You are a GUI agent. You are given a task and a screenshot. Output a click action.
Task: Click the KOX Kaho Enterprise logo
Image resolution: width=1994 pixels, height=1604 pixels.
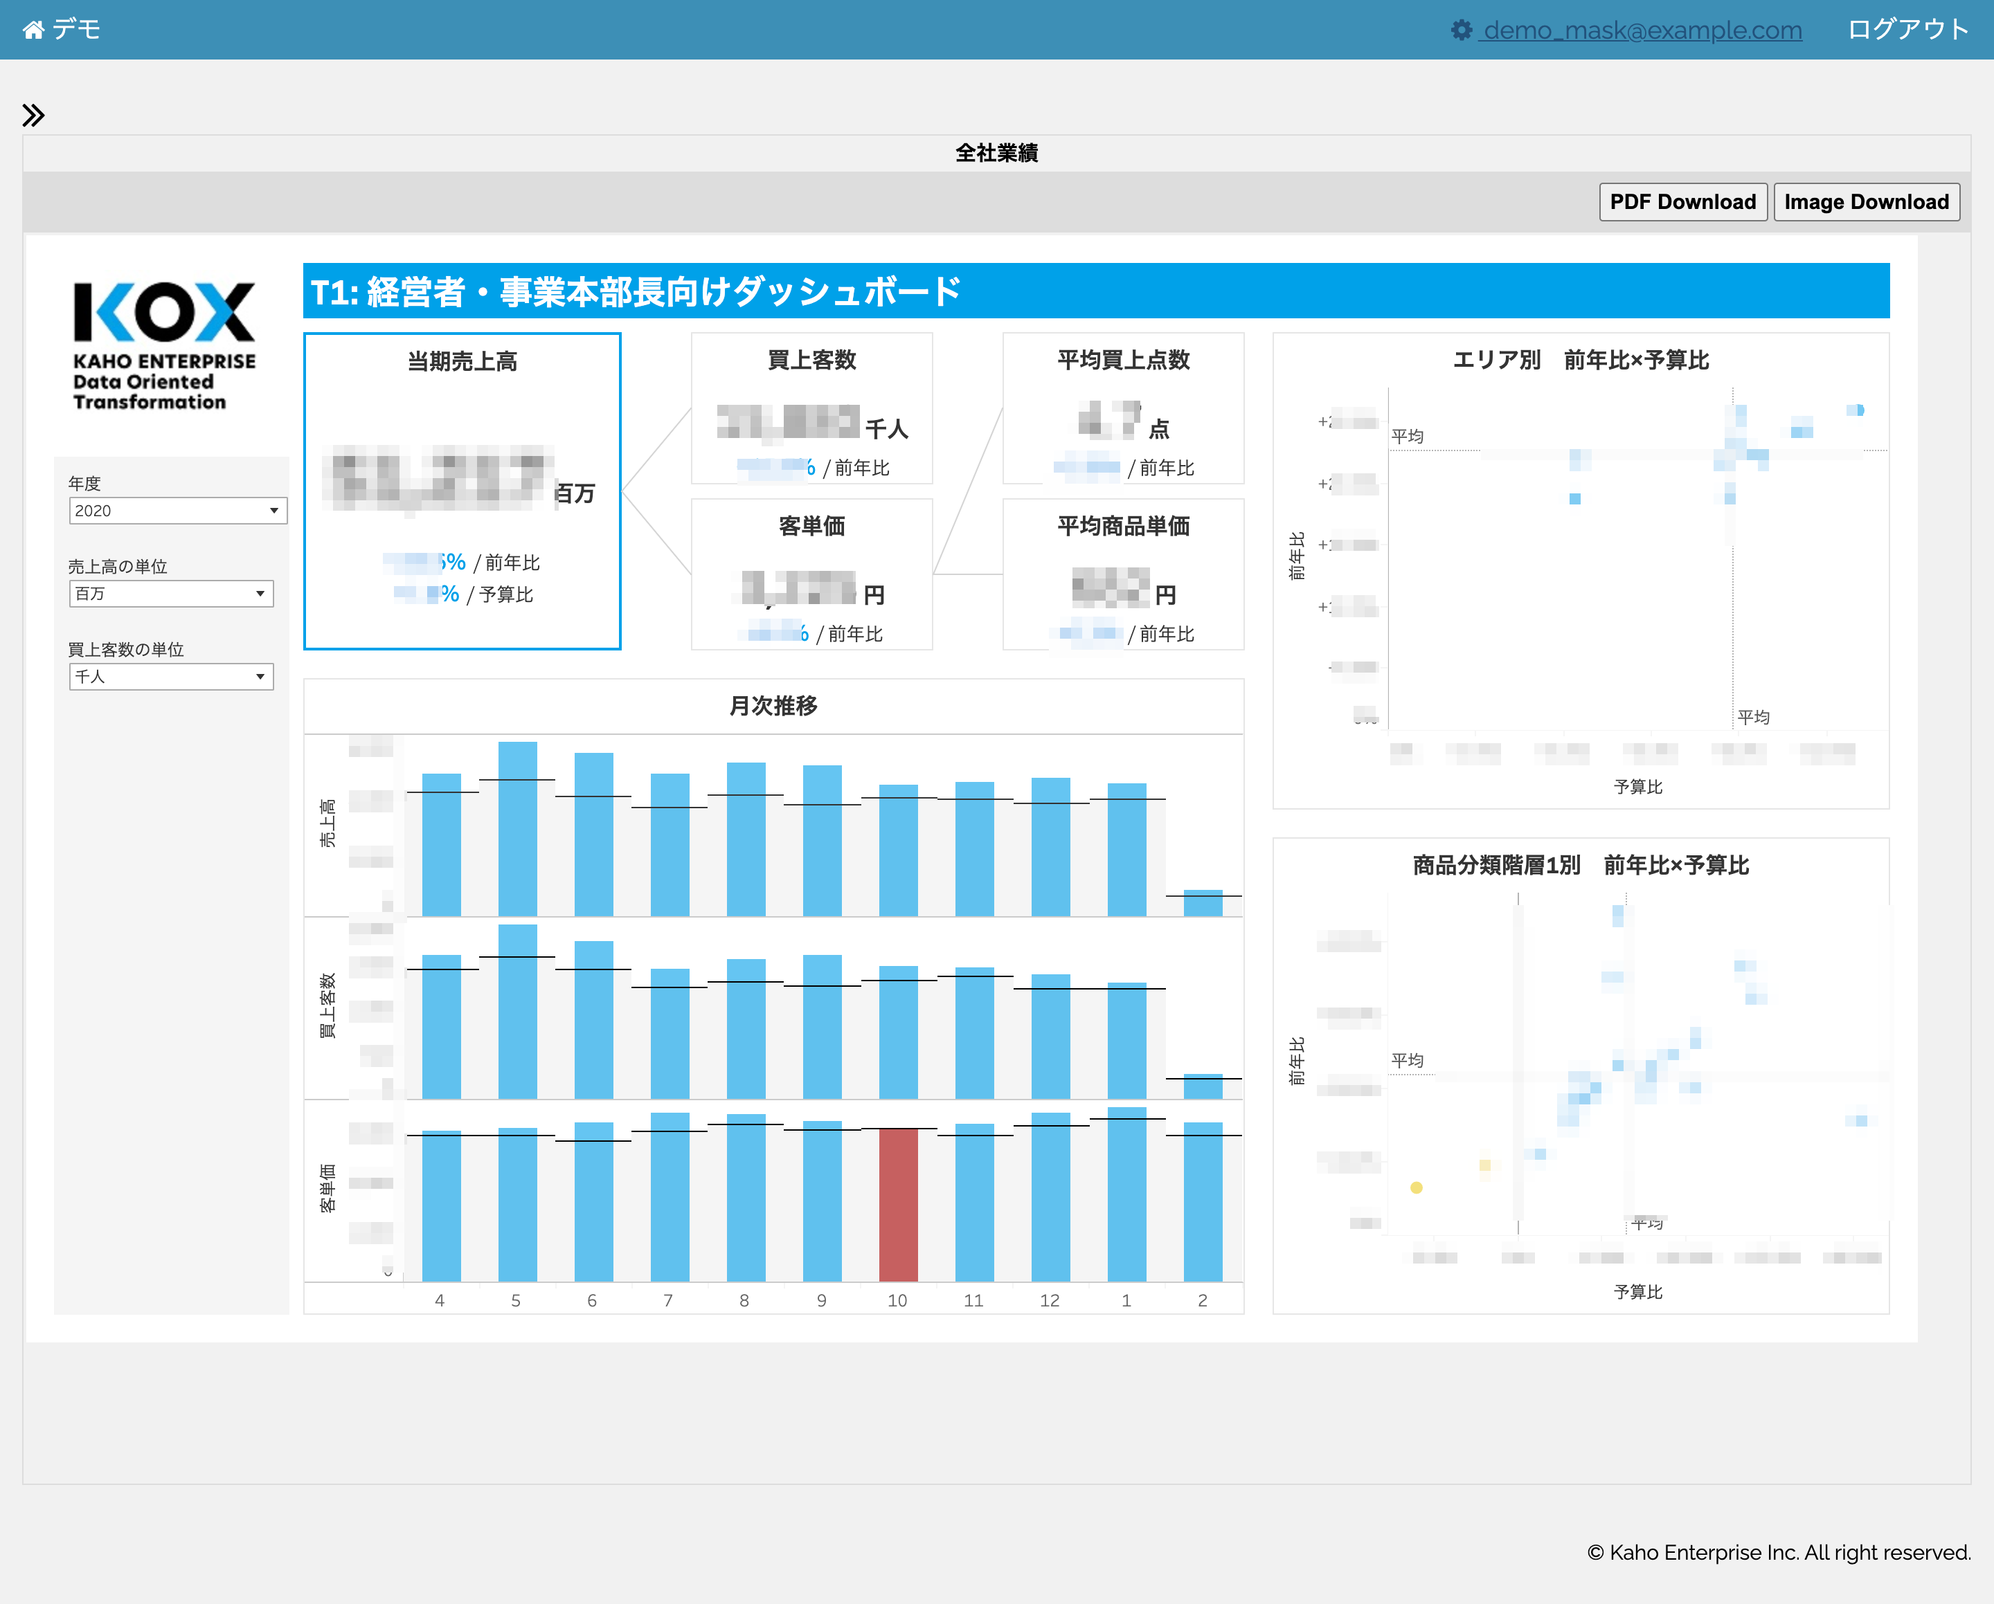coord(163,345)
